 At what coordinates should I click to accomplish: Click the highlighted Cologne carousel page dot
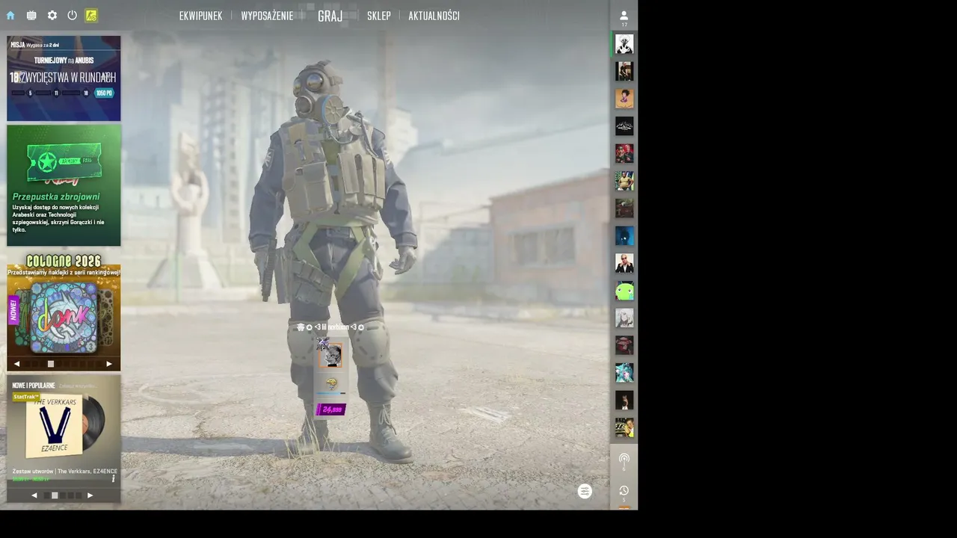51,364
